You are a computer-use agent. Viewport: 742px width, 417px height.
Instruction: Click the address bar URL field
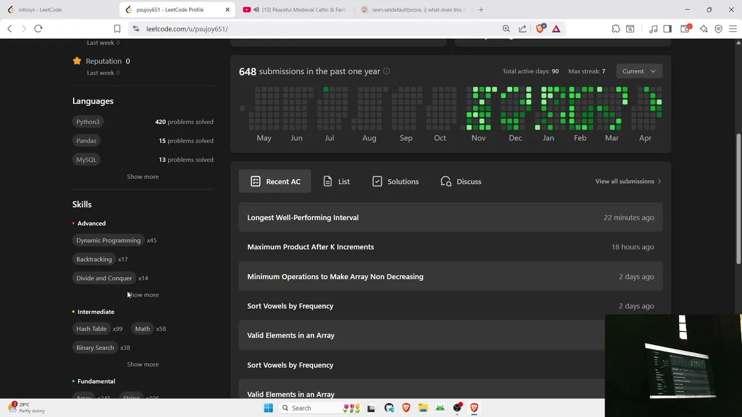(313, 28)
